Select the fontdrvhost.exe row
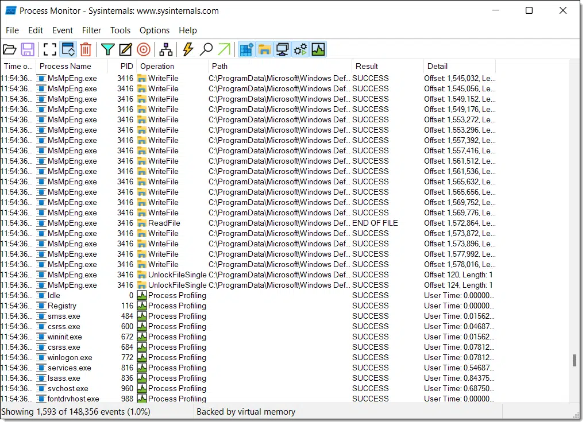This screenshot has height=425, width=586. [248, 399]
